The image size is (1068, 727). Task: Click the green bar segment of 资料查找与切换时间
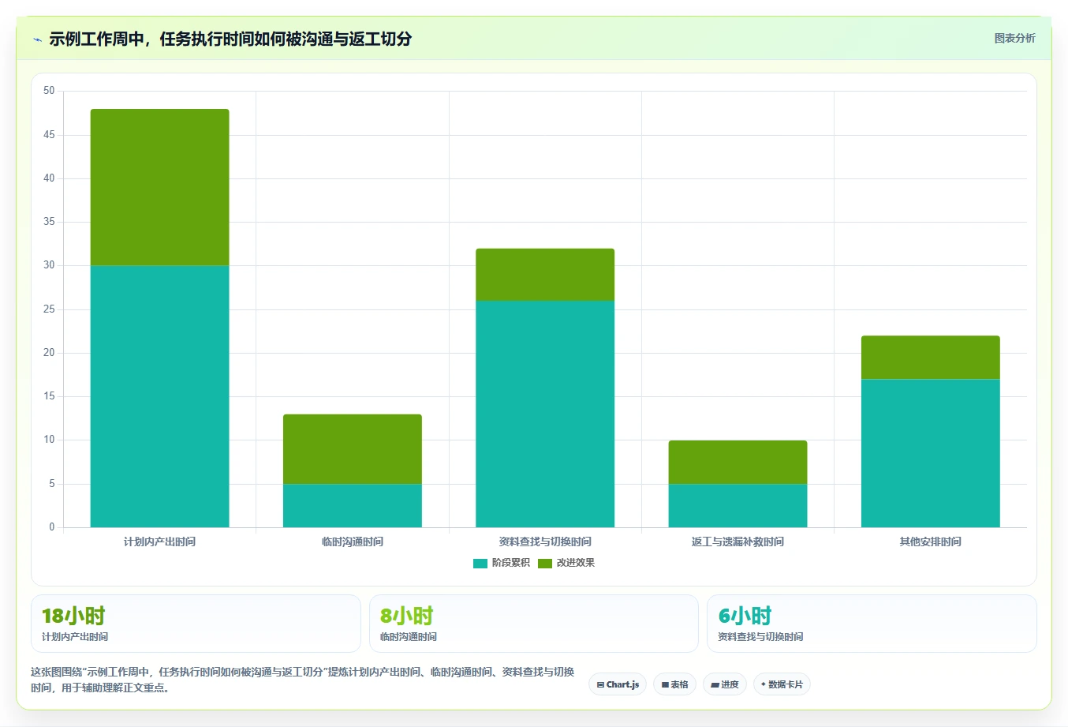click(545, 275)
